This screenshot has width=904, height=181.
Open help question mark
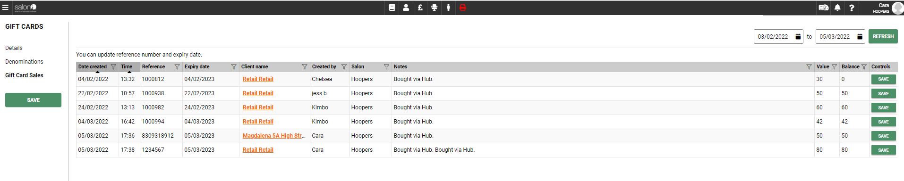pos(852,8)
